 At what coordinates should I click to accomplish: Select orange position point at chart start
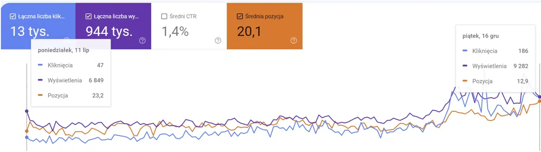click(27, 131)
